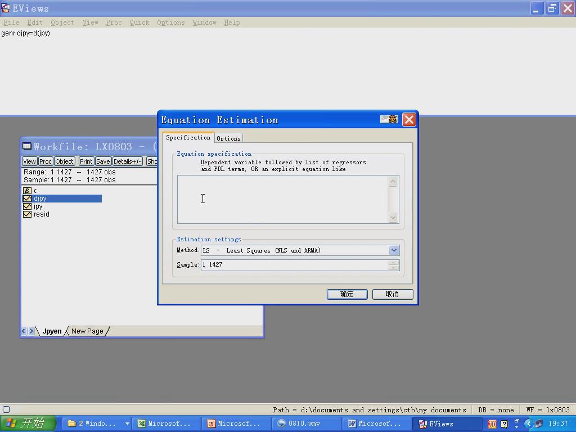The image size is (576, 432).
Task: Click the small tray icon above the arrow
Action: point(517,421)
